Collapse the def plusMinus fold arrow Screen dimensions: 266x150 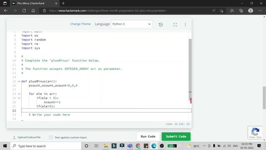(x=19, y=81)
